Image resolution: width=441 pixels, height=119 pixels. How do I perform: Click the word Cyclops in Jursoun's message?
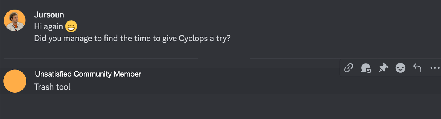(193, 38)
